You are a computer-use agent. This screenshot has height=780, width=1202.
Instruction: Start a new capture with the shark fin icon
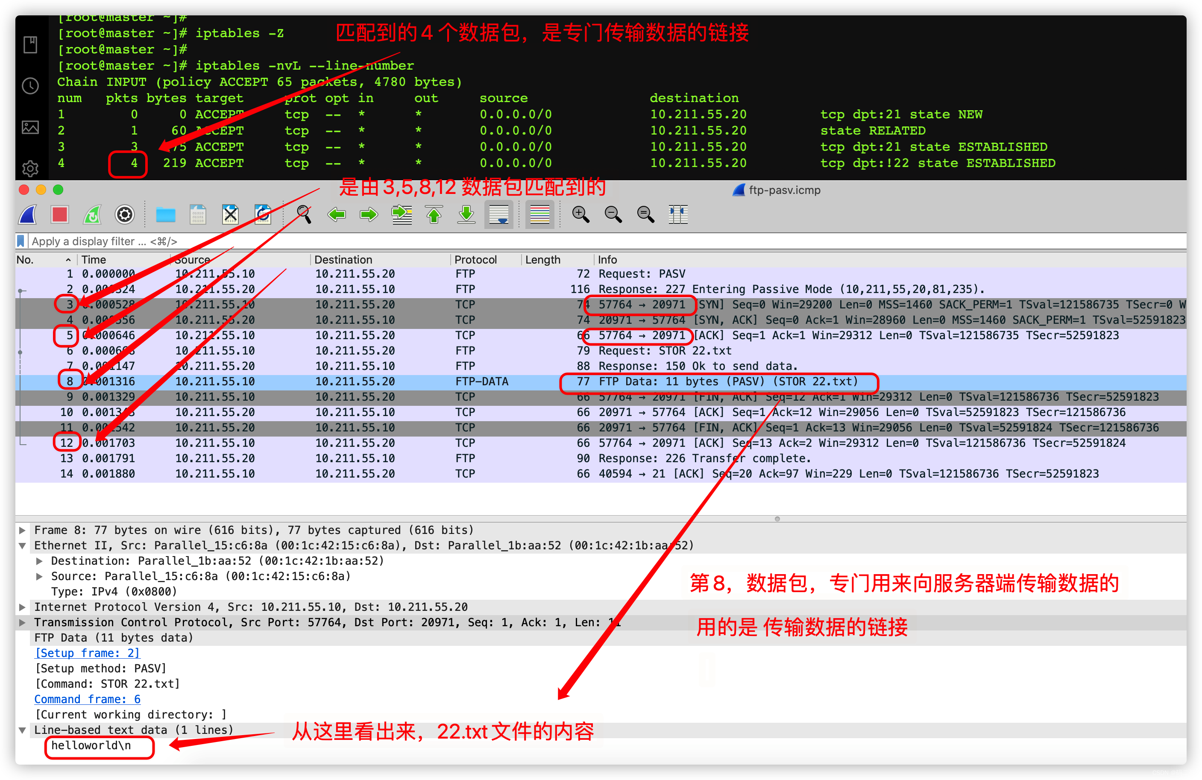pyautogui.click(x=28, y=215)
